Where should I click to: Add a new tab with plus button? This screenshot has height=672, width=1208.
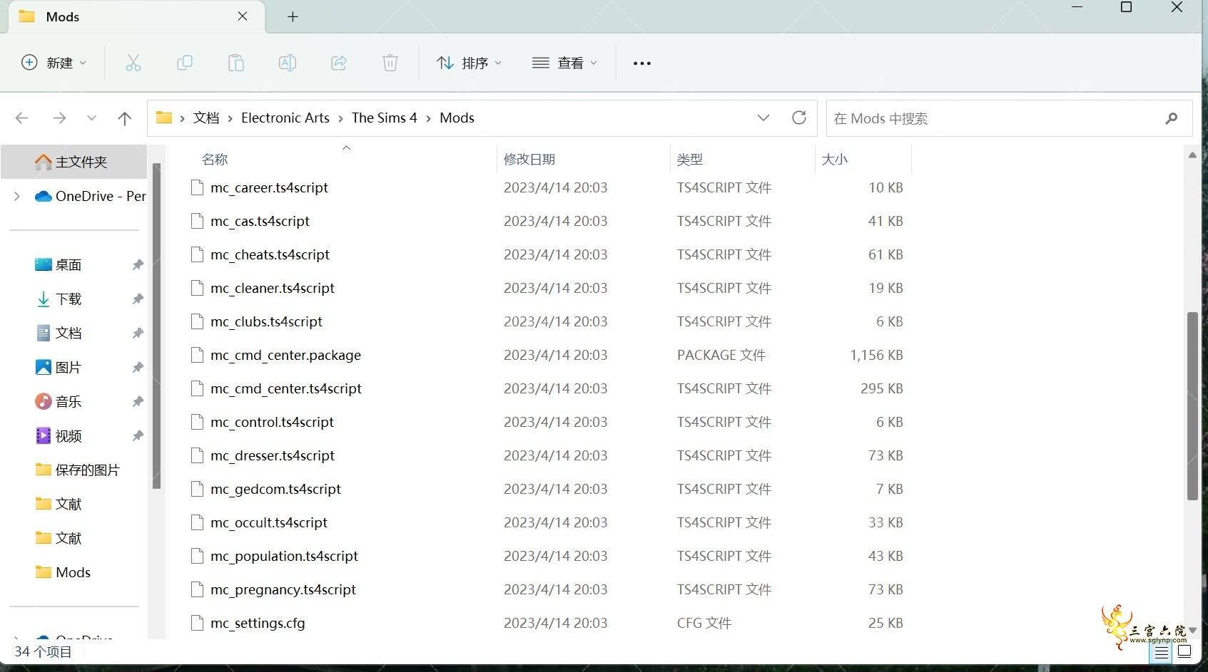(293, 16)
